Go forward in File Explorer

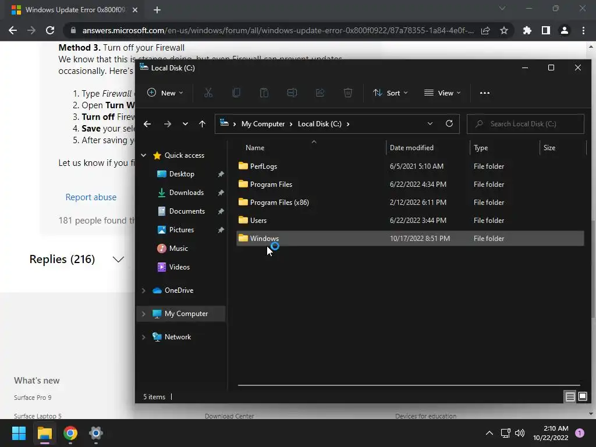click(167, 124)
